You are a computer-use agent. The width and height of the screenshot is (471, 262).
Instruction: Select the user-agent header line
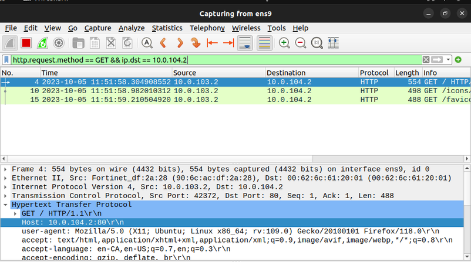(232, 232)
